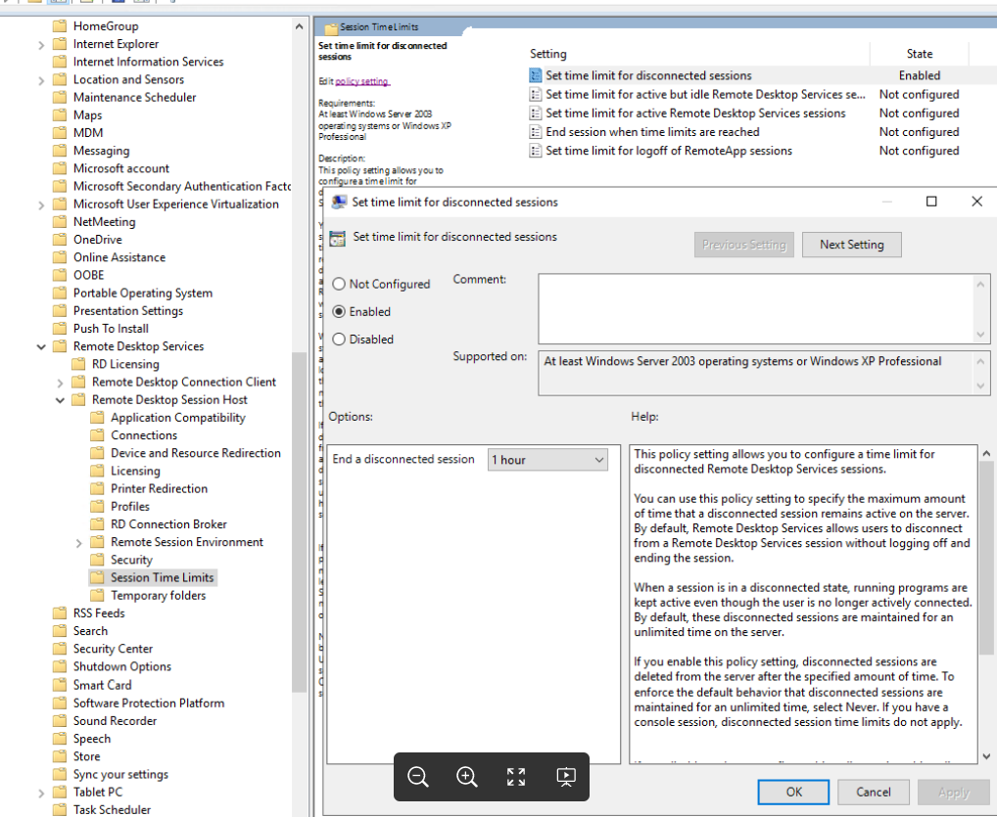Viewport: 997px width, 817px height.
Task: Click folder icon beside RD Licensing
Action: coord(78,364)
